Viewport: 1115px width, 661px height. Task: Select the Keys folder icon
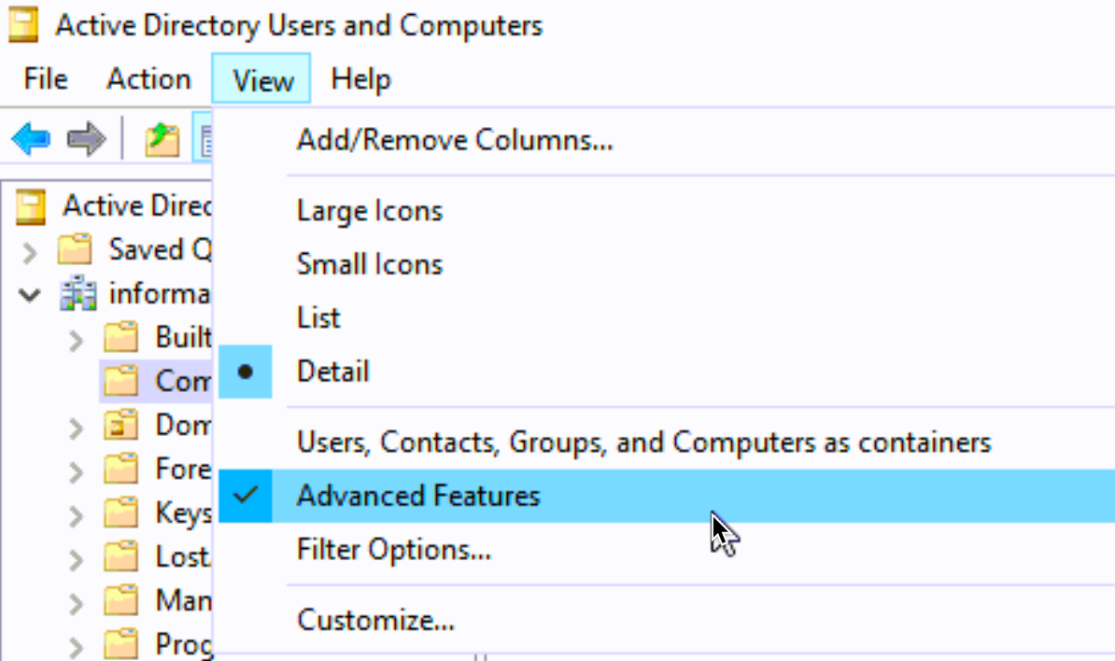tap(120, 513)
